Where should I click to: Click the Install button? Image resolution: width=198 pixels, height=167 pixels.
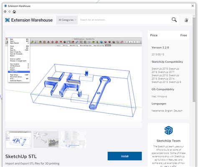pyautogui.click(x=124, y=156)
